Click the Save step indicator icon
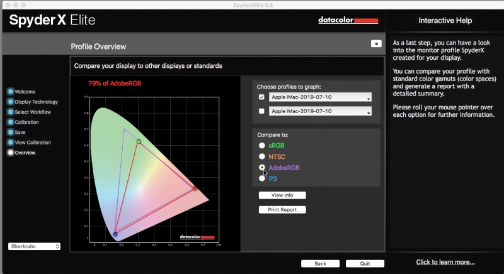This screenshot has height=274, width=504. [10, 133]
